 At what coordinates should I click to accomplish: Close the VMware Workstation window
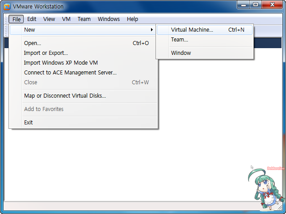272,5
